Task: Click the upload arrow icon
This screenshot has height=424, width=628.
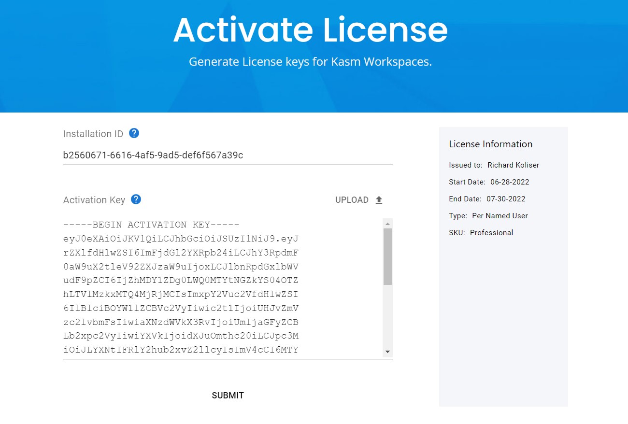Action: [x=379, y=200]
